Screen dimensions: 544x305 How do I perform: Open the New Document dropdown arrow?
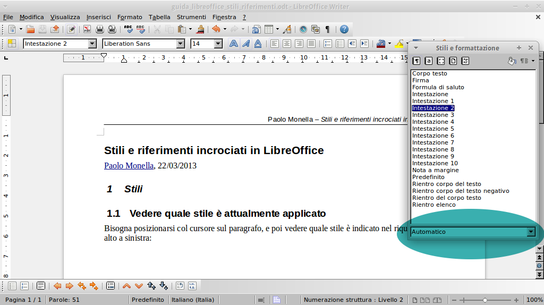point(21,30)
